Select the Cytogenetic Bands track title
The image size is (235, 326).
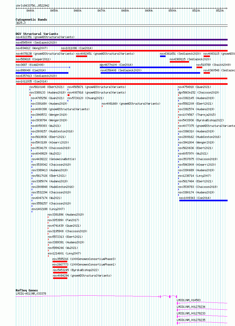click(x=31, y=20)
